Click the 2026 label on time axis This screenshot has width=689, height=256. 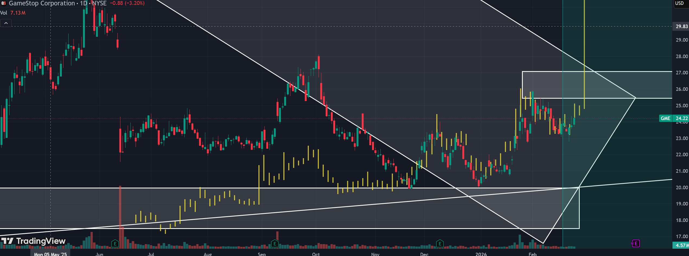(x=481, y=254)
